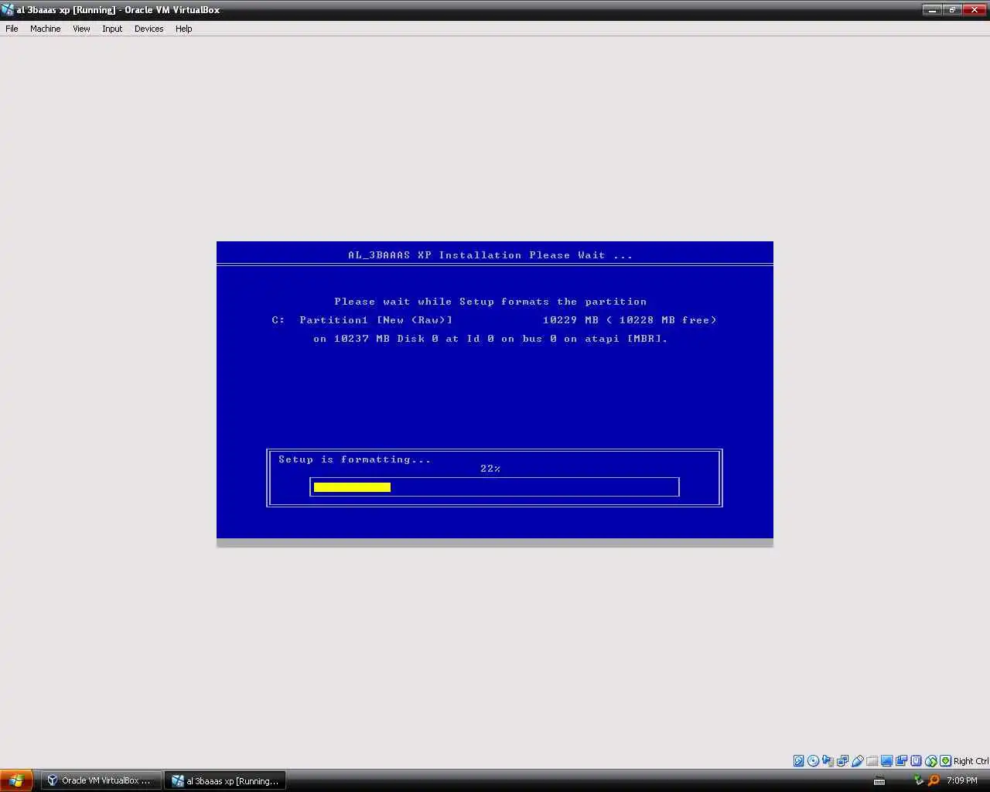Screen dimensions: 990x792
Task: Click the hard disk activity status icon
Action: click(799, 761)
